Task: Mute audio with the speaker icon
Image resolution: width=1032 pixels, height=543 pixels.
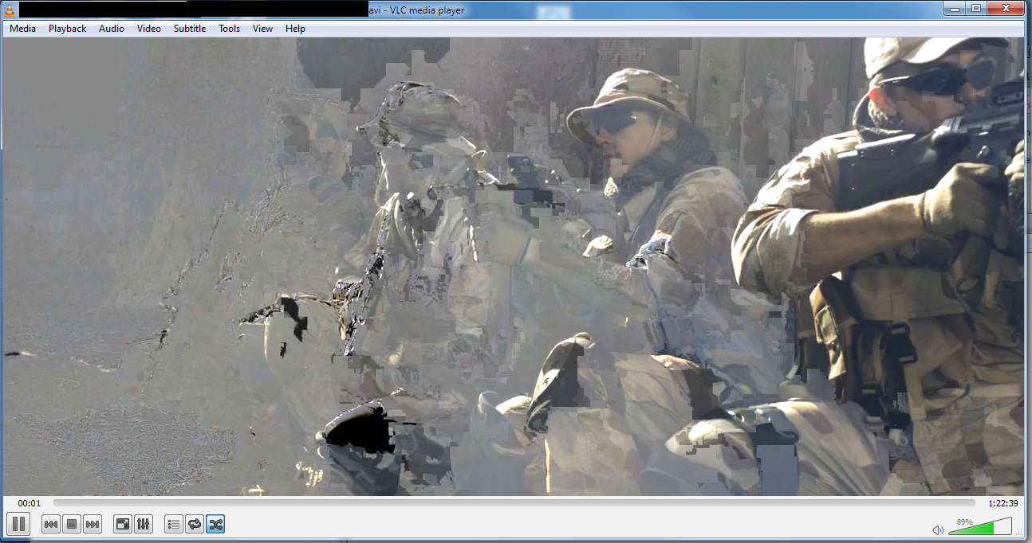Action: 939,529
